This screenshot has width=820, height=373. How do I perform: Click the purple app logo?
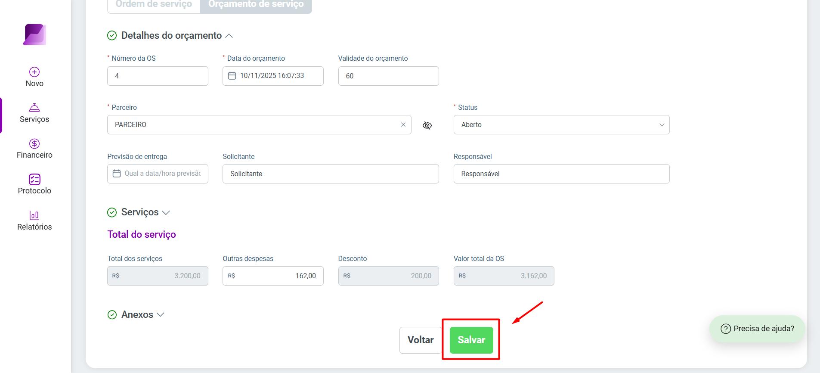coord(35,34)
